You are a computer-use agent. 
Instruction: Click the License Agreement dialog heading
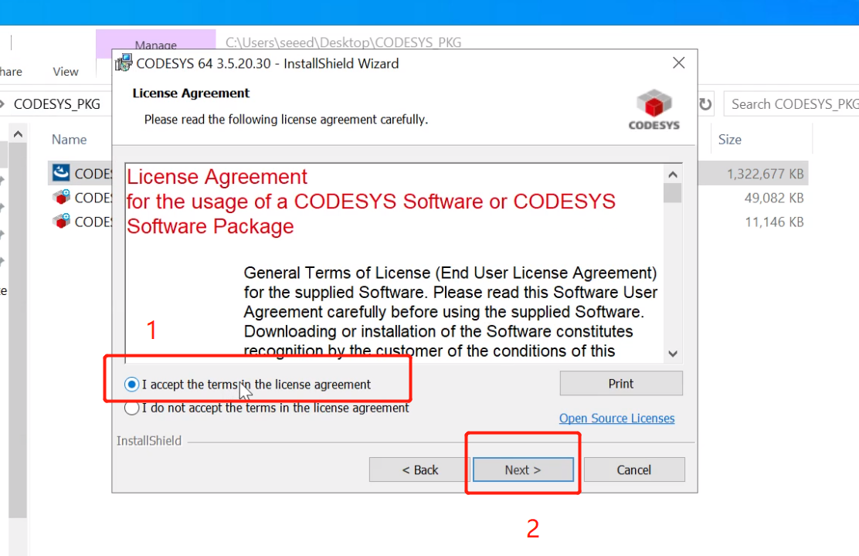(191, 93)
